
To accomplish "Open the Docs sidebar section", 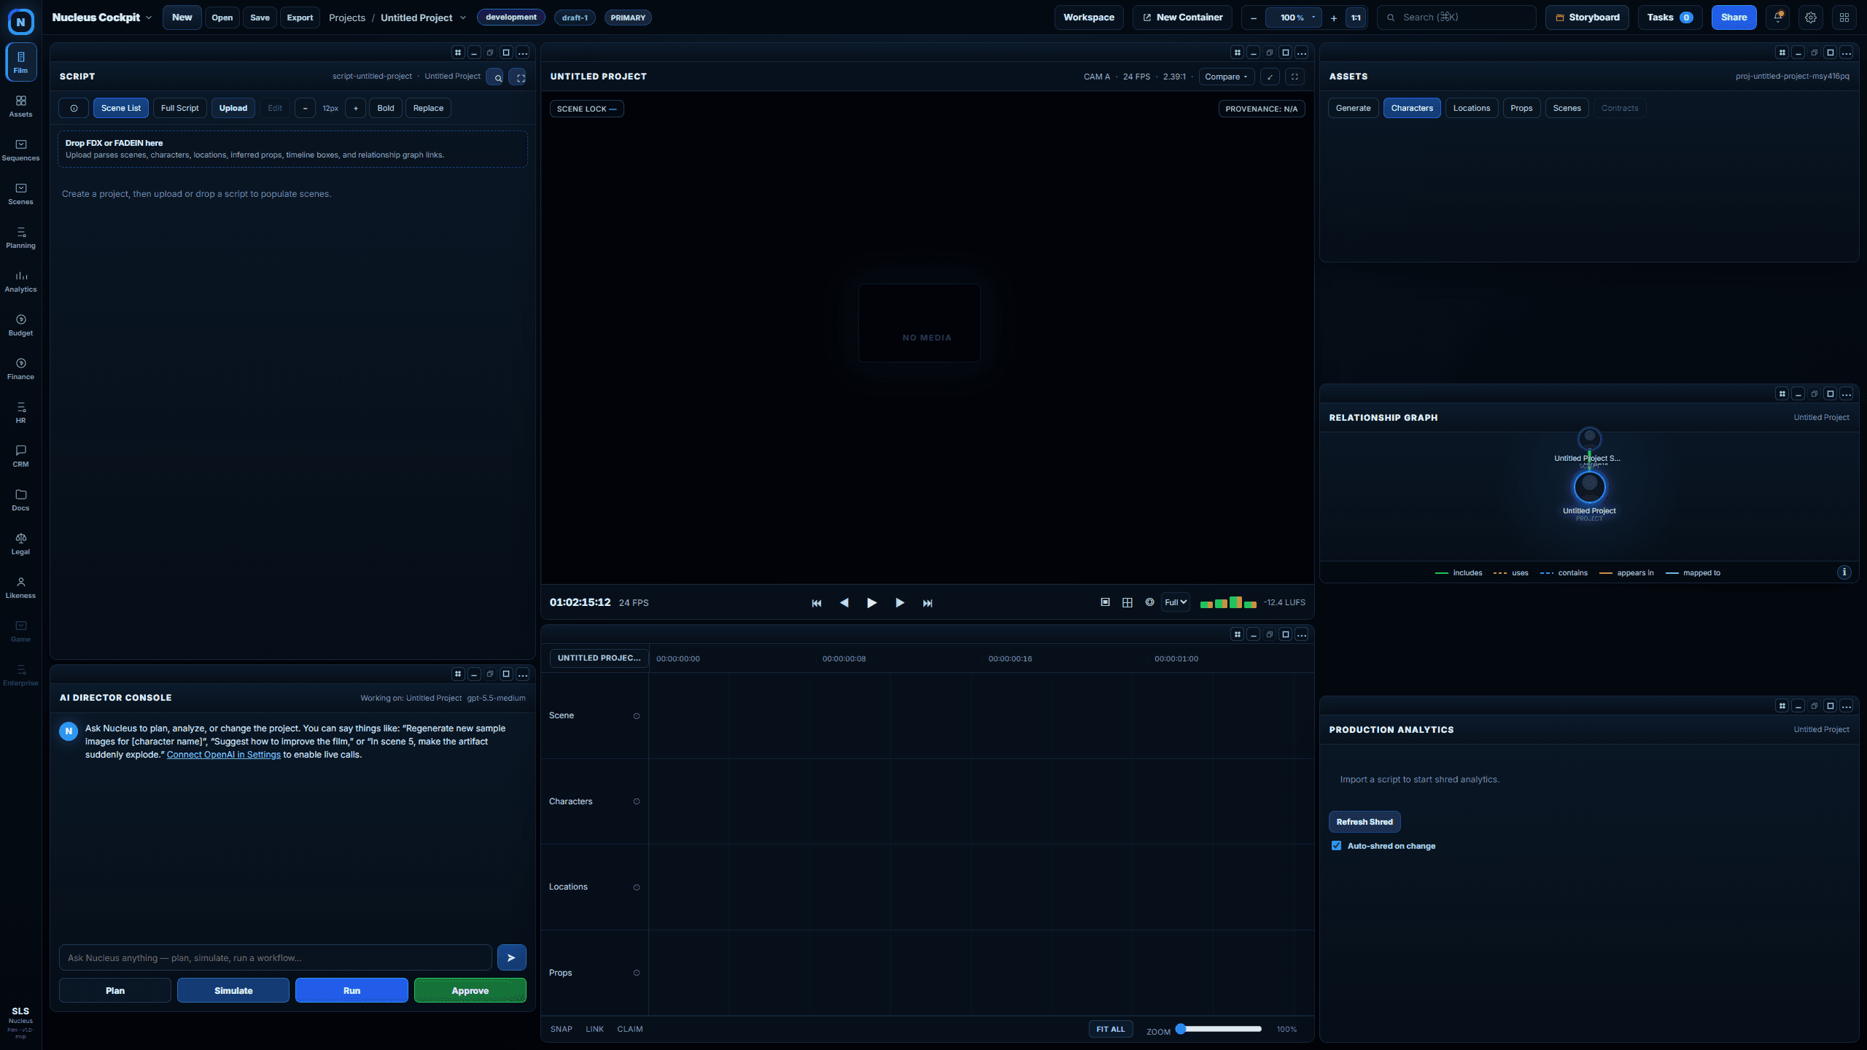I will pos(20,499).
